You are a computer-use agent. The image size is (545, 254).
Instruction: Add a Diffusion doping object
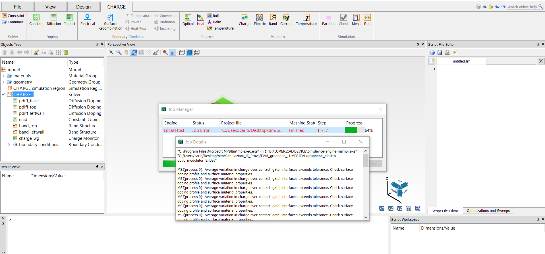tap(54, 20)
